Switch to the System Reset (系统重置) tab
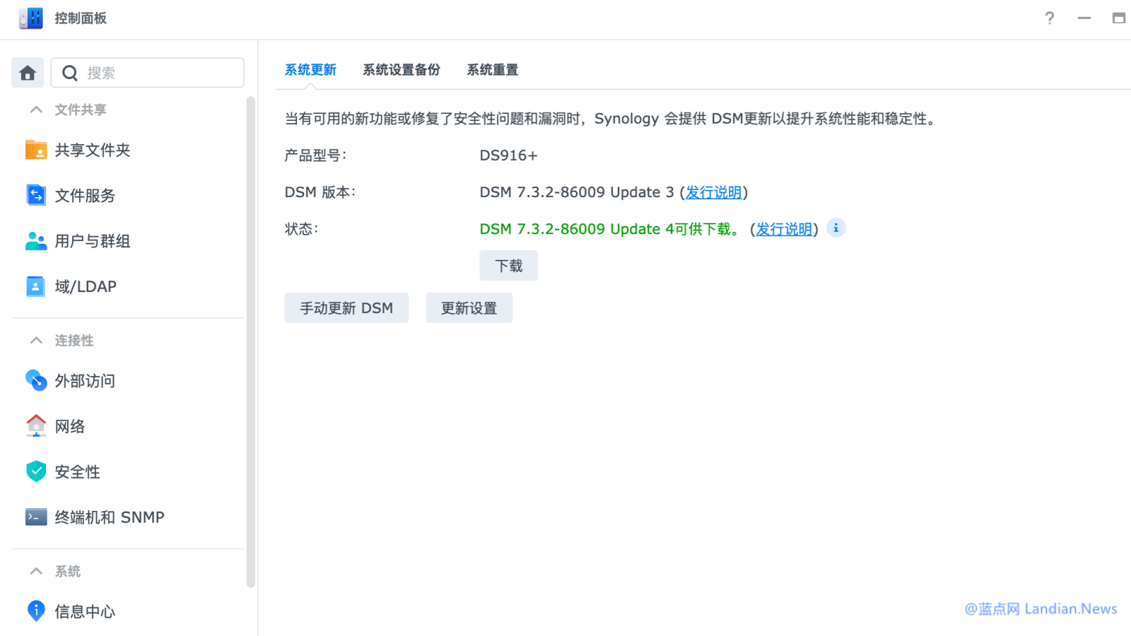This screenshot has height=636, width=1131. point(493,70)
